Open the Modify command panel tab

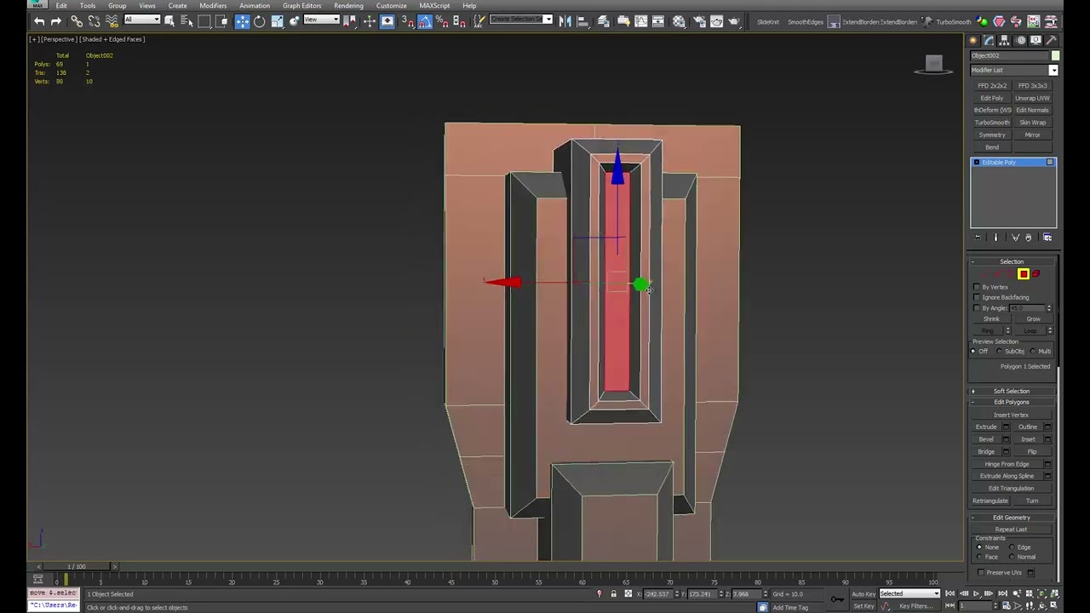click(990, 41)
